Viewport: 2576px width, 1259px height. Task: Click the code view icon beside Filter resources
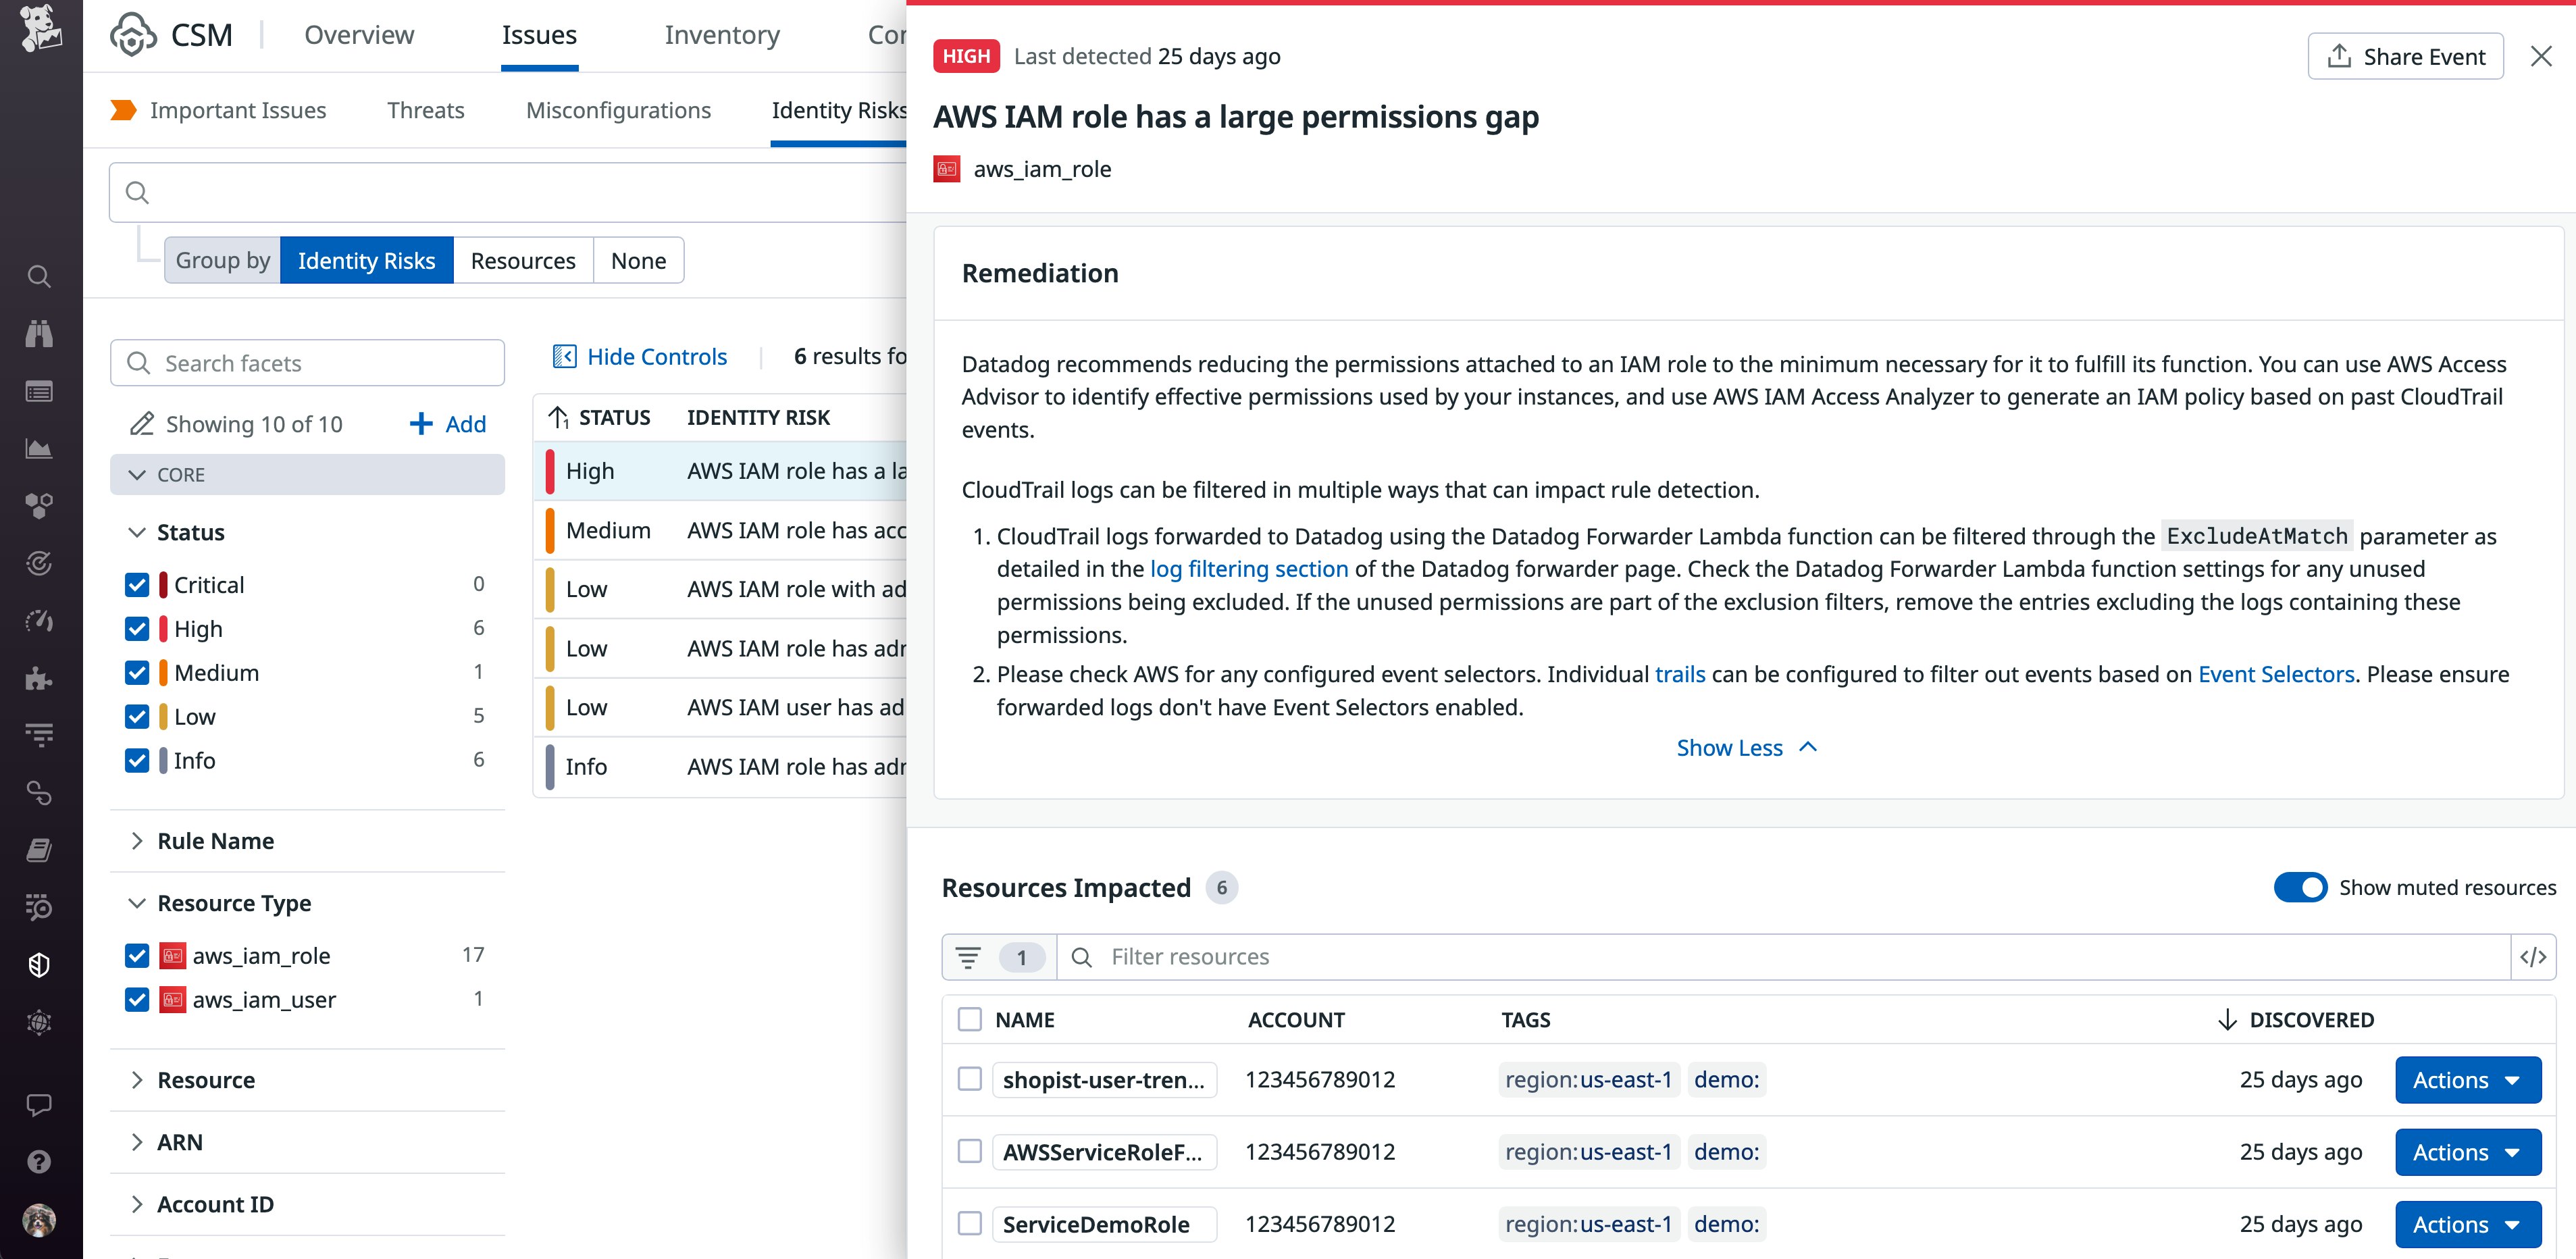2535,956
